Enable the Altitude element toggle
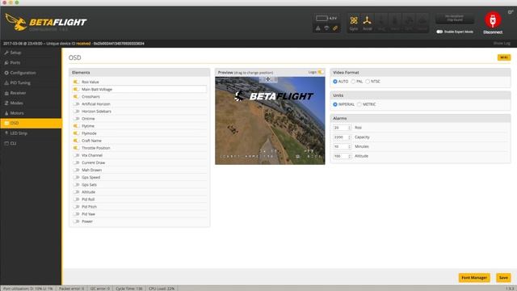 76,192
